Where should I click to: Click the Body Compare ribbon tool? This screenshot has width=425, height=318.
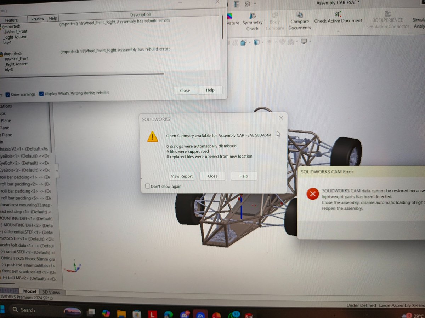point(275,21)
